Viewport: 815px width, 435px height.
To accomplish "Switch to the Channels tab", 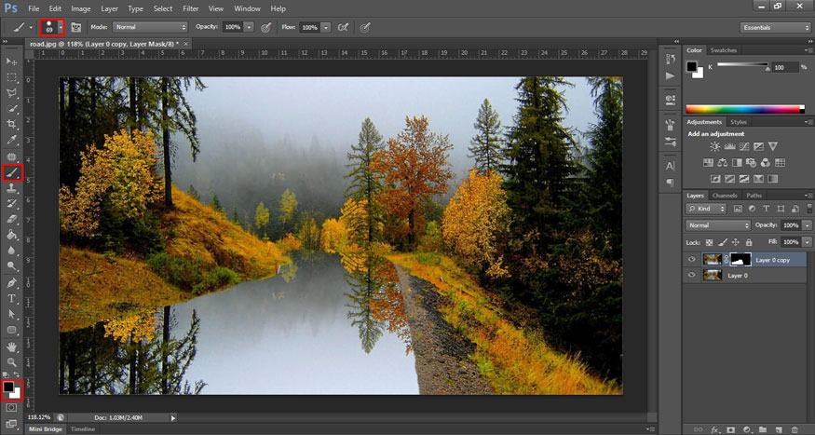I will click(725, 196).
